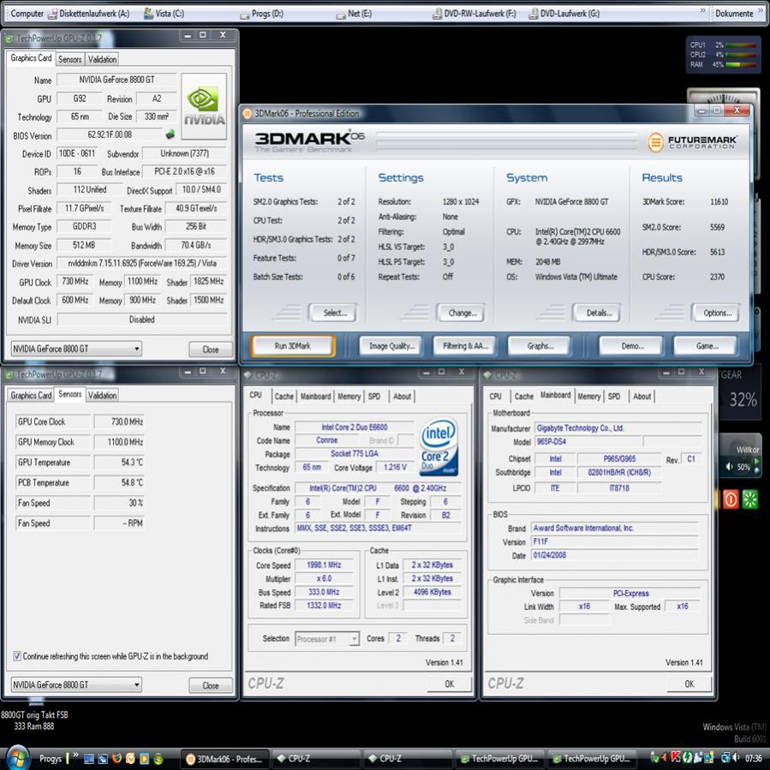The width and height of the screenshot is (770, 770).
Task: Open the SPD tab in CPU-Z Motherboard window
Action: tap(614, 397)
